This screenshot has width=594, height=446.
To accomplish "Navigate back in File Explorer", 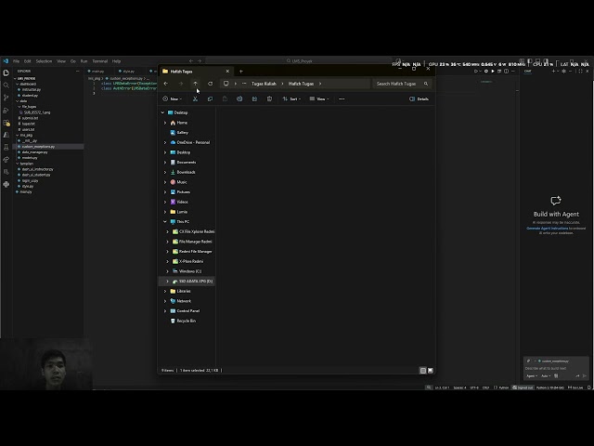I will [x=166, y=84].
